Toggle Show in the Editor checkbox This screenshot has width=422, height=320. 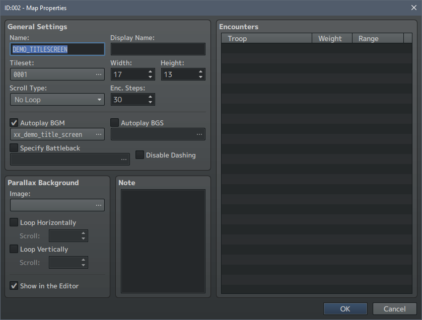14,286
